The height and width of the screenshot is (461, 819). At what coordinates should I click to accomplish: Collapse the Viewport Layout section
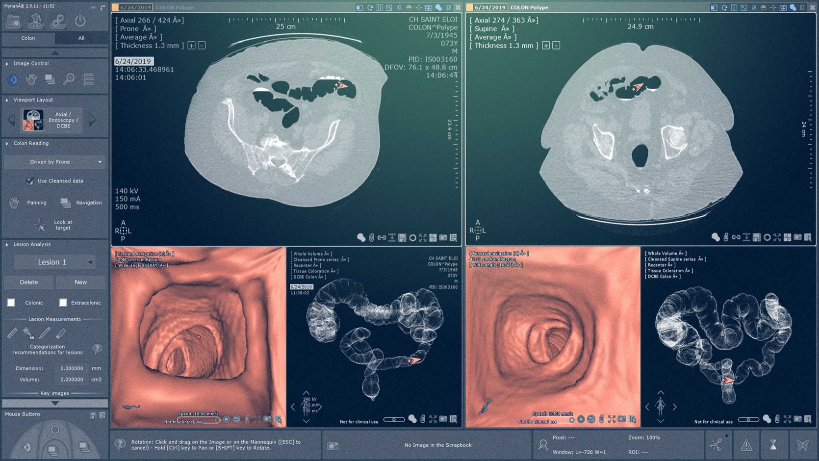(7, 100)
